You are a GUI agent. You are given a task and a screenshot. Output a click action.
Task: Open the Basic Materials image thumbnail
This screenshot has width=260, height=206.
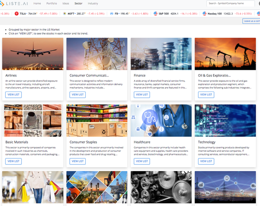click(x=32, y=120)
